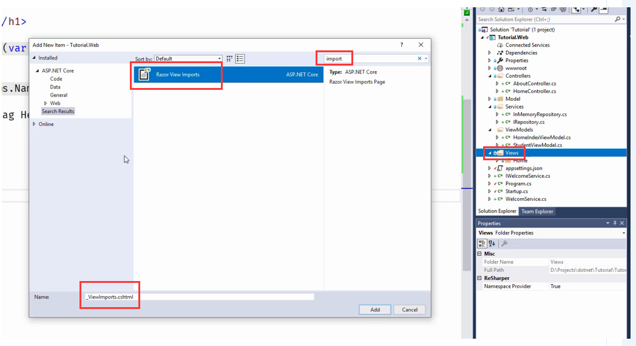This screenshot has width=636, height=346.
Task: Open the Sort by Default dropdown
Action: coord(188,59)
